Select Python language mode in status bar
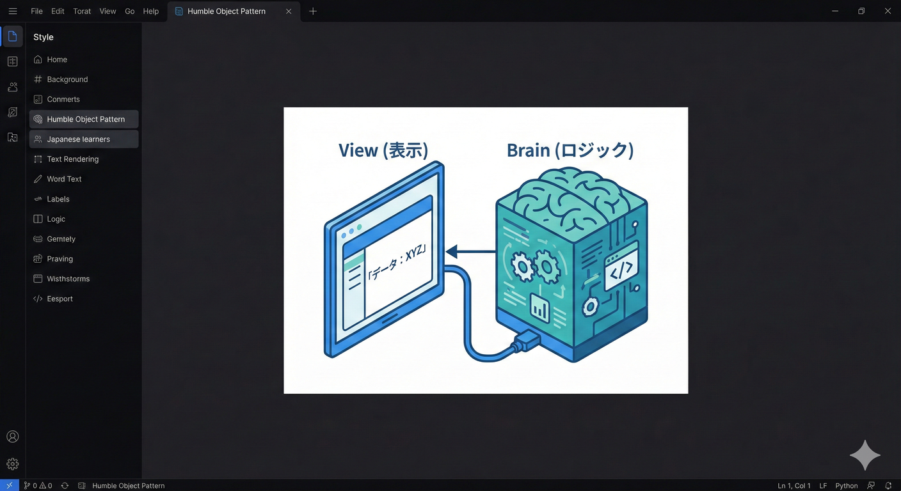This screenshot has height=491, width=901. [x=846, y=485]
